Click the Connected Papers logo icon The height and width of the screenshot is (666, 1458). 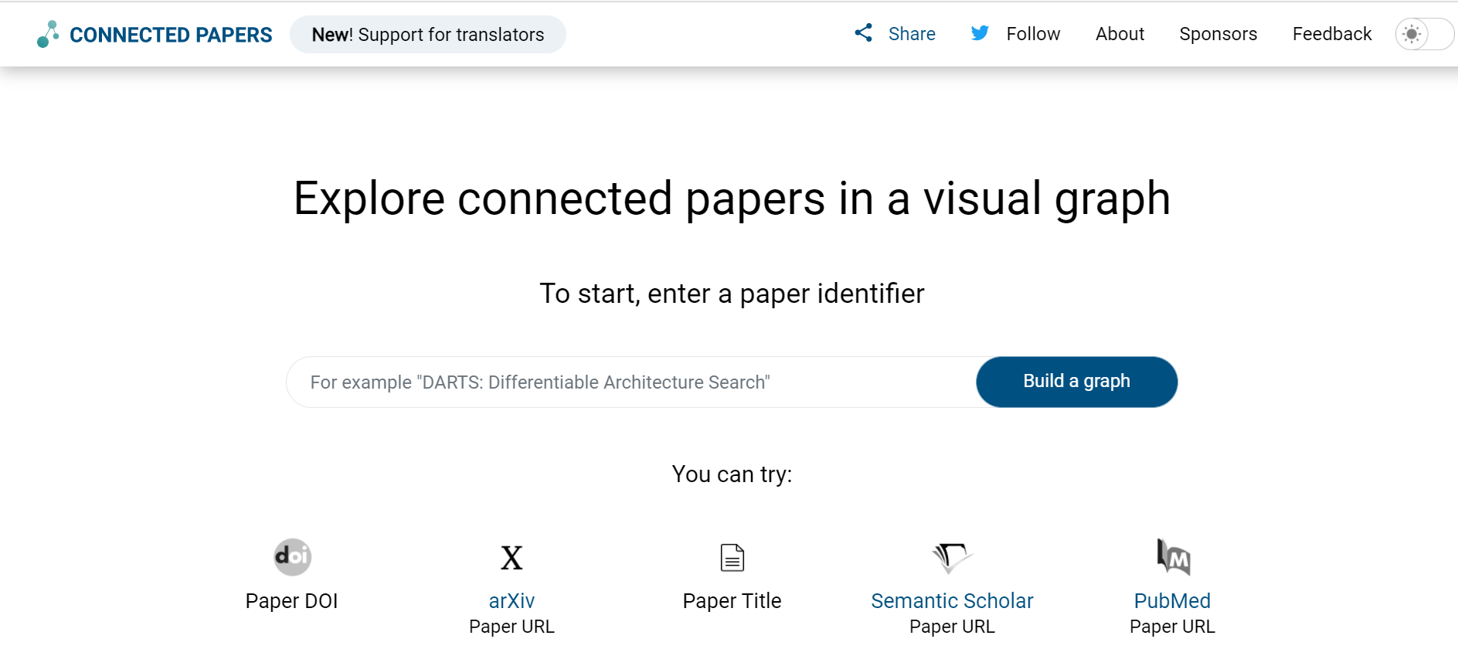point(48,34)
